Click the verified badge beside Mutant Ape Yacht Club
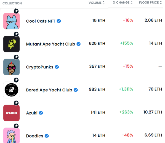 coord(79,44)
